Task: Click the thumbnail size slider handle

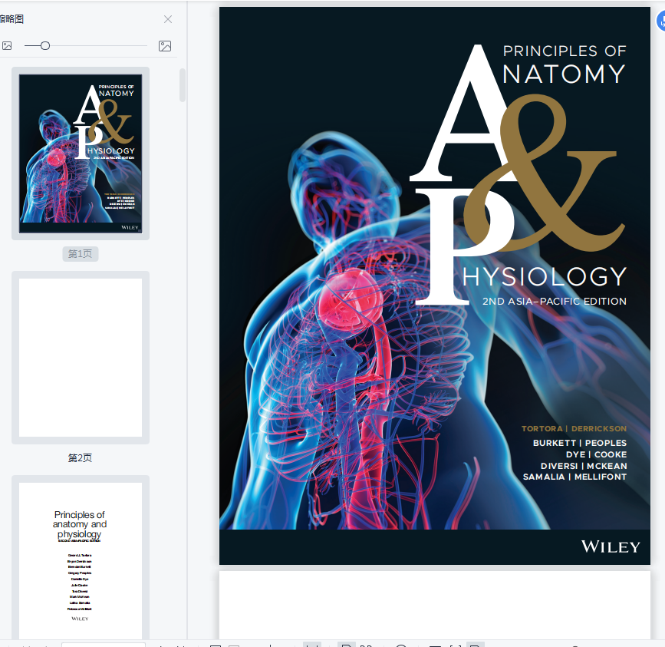Action: coord(45,46)
